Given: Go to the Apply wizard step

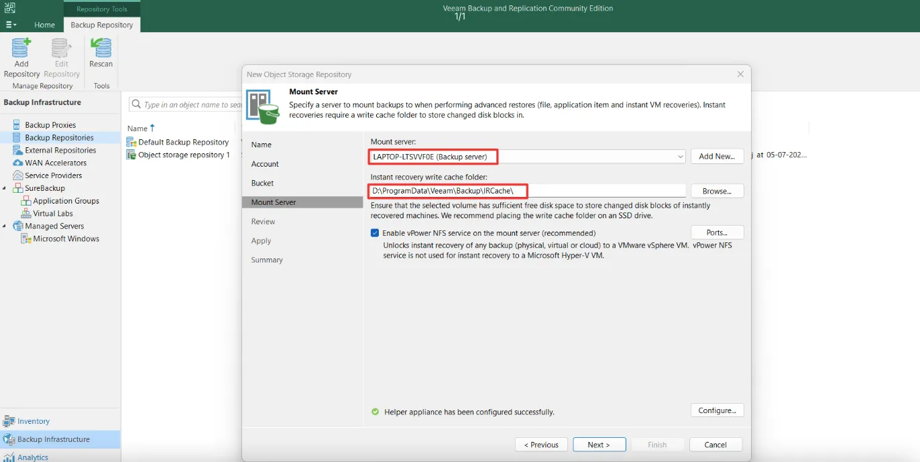Looking at the screenshot, I should click(262, 241).
